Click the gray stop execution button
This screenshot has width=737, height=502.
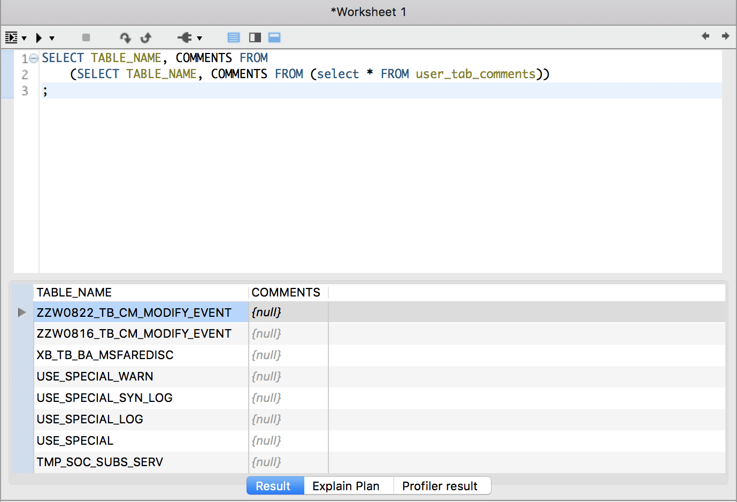[86, 37]
